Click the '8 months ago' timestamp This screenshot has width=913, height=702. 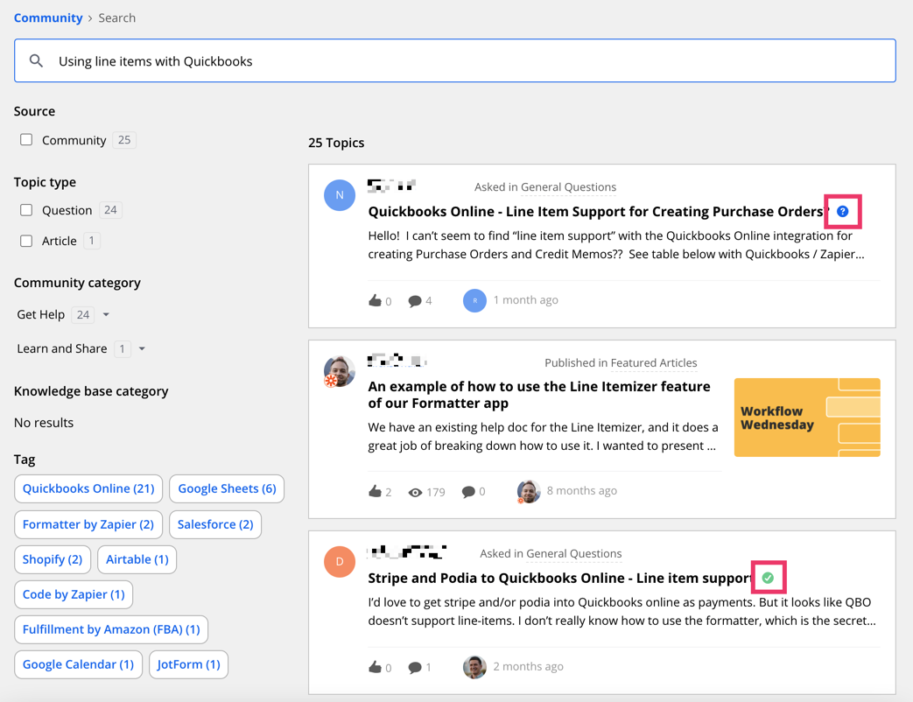(582, 491)
